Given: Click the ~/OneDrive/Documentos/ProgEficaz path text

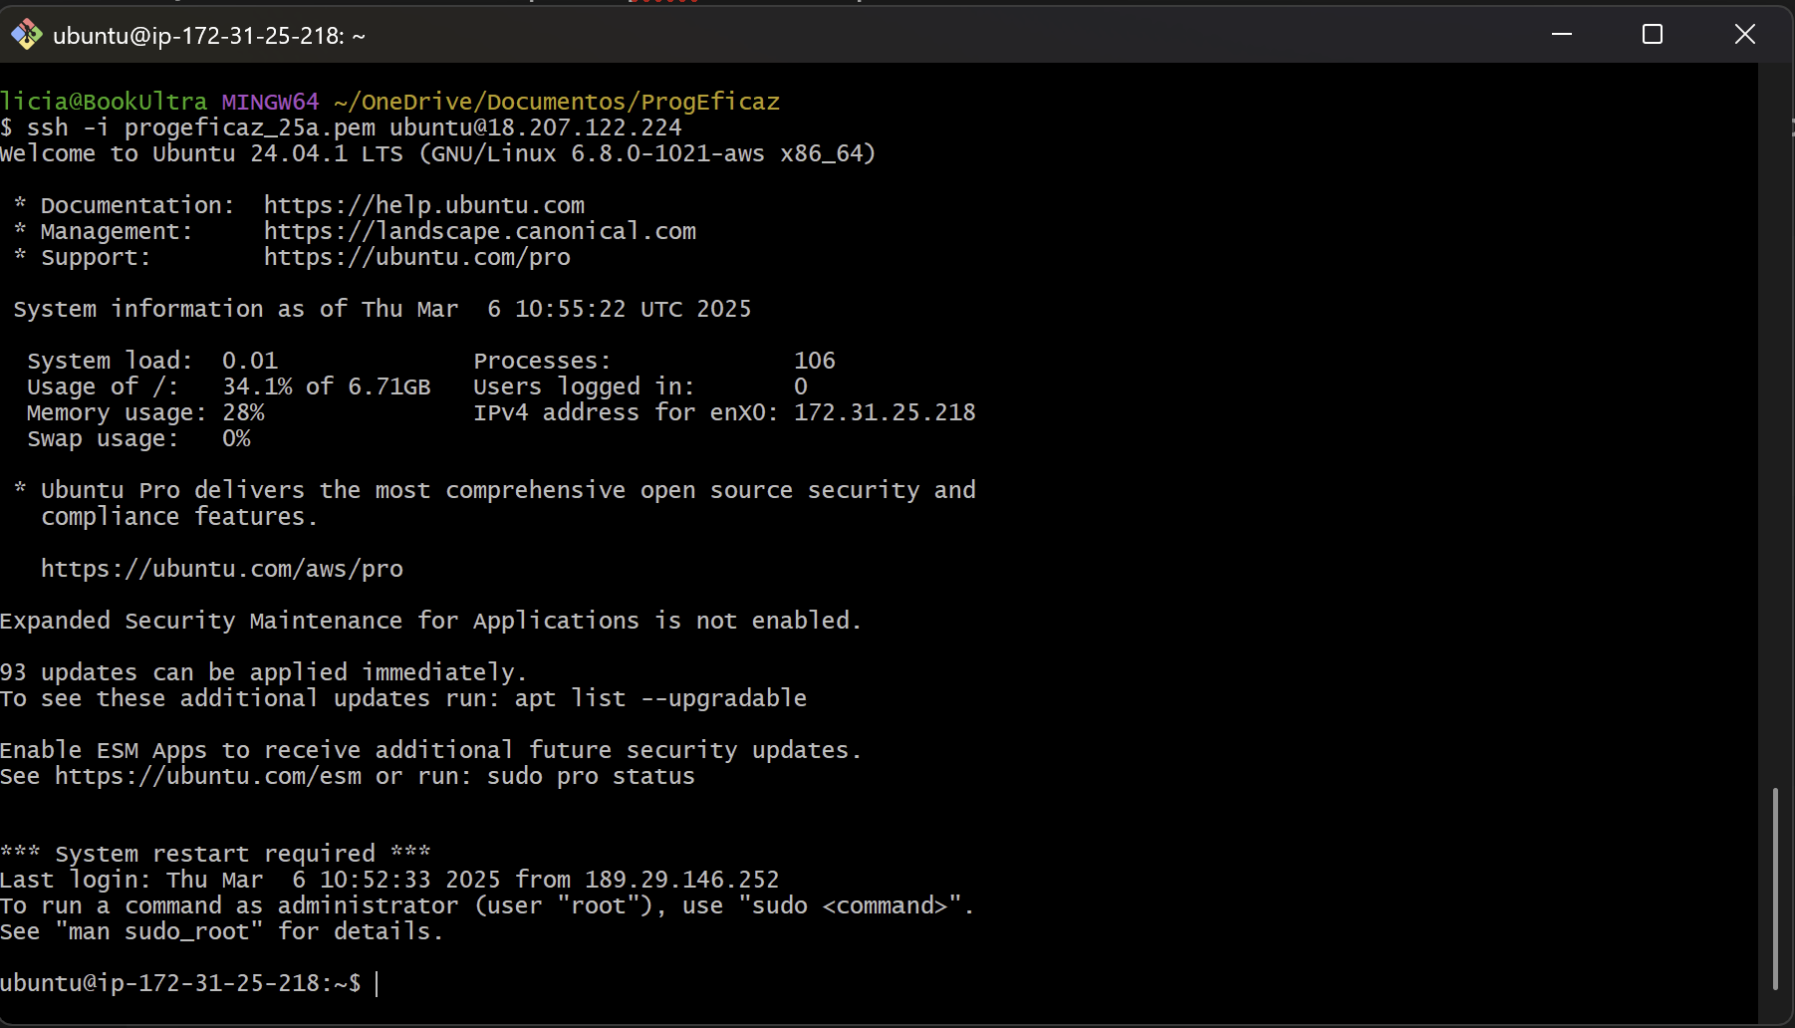Looking at the screenshot, I should pos(556,102).
